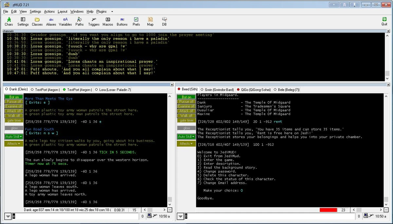The image size is (393, 224).
Task: Toggle the 'Bot on' button in Dank panel
Action: 13,97
